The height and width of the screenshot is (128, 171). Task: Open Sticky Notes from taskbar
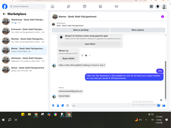[23, 114]
